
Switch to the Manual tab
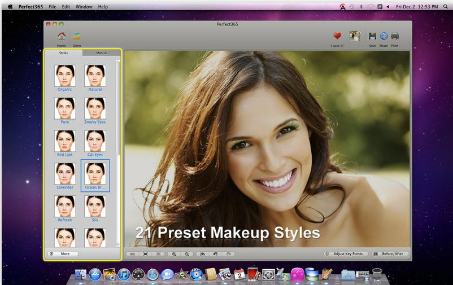[102, 53]
